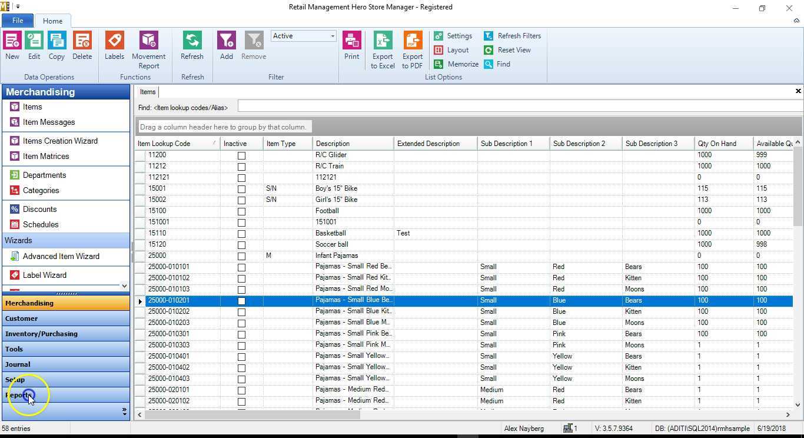This screenshot has width=804, height=438.
Task: Open the Advanced Item Wizard
Action: 61,256
